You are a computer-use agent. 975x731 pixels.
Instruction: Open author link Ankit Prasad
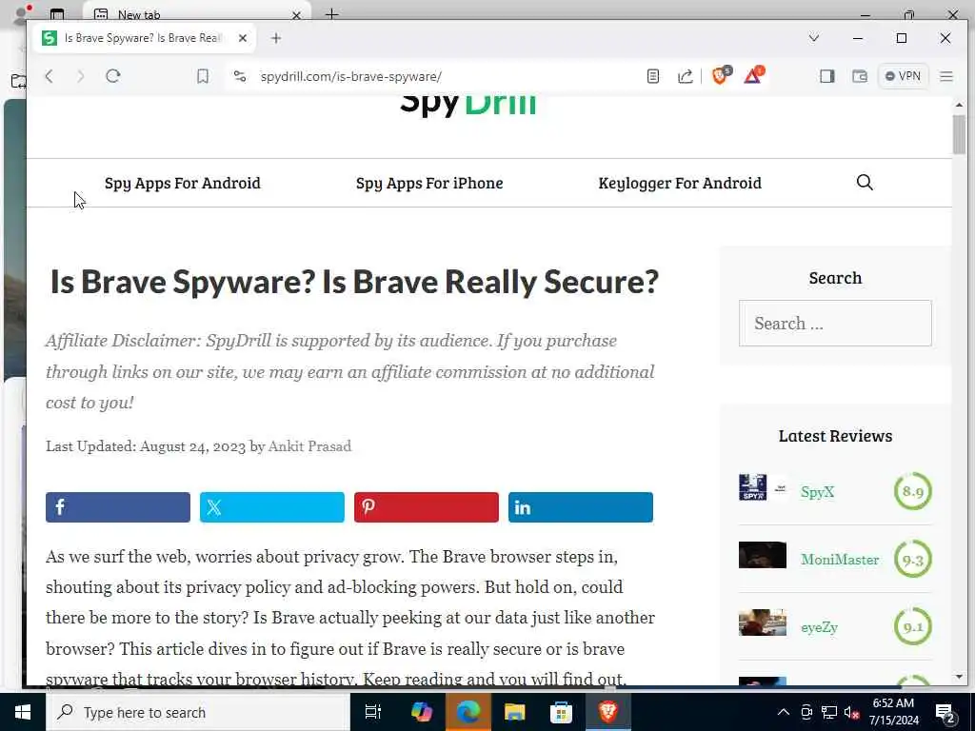[309, 446]
